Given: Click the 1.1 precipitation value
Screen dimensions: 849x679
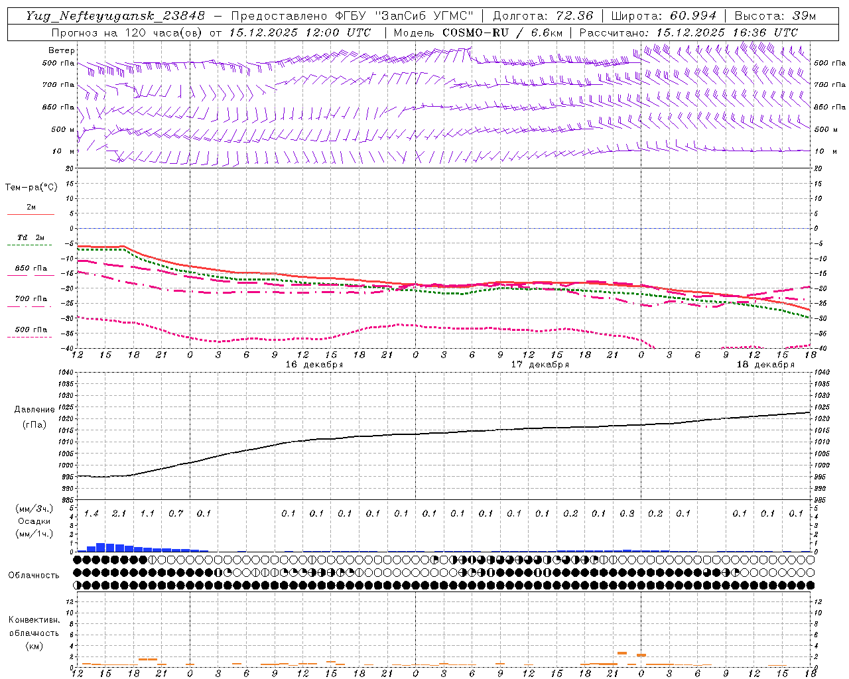Looking at the screenshot, I should (x=147, y=513).
